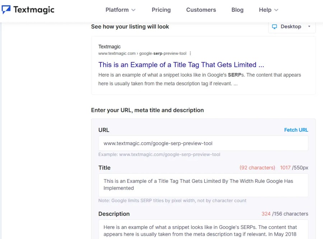Go to the Customers page
The image size is (323, 239).
[201, 10]
